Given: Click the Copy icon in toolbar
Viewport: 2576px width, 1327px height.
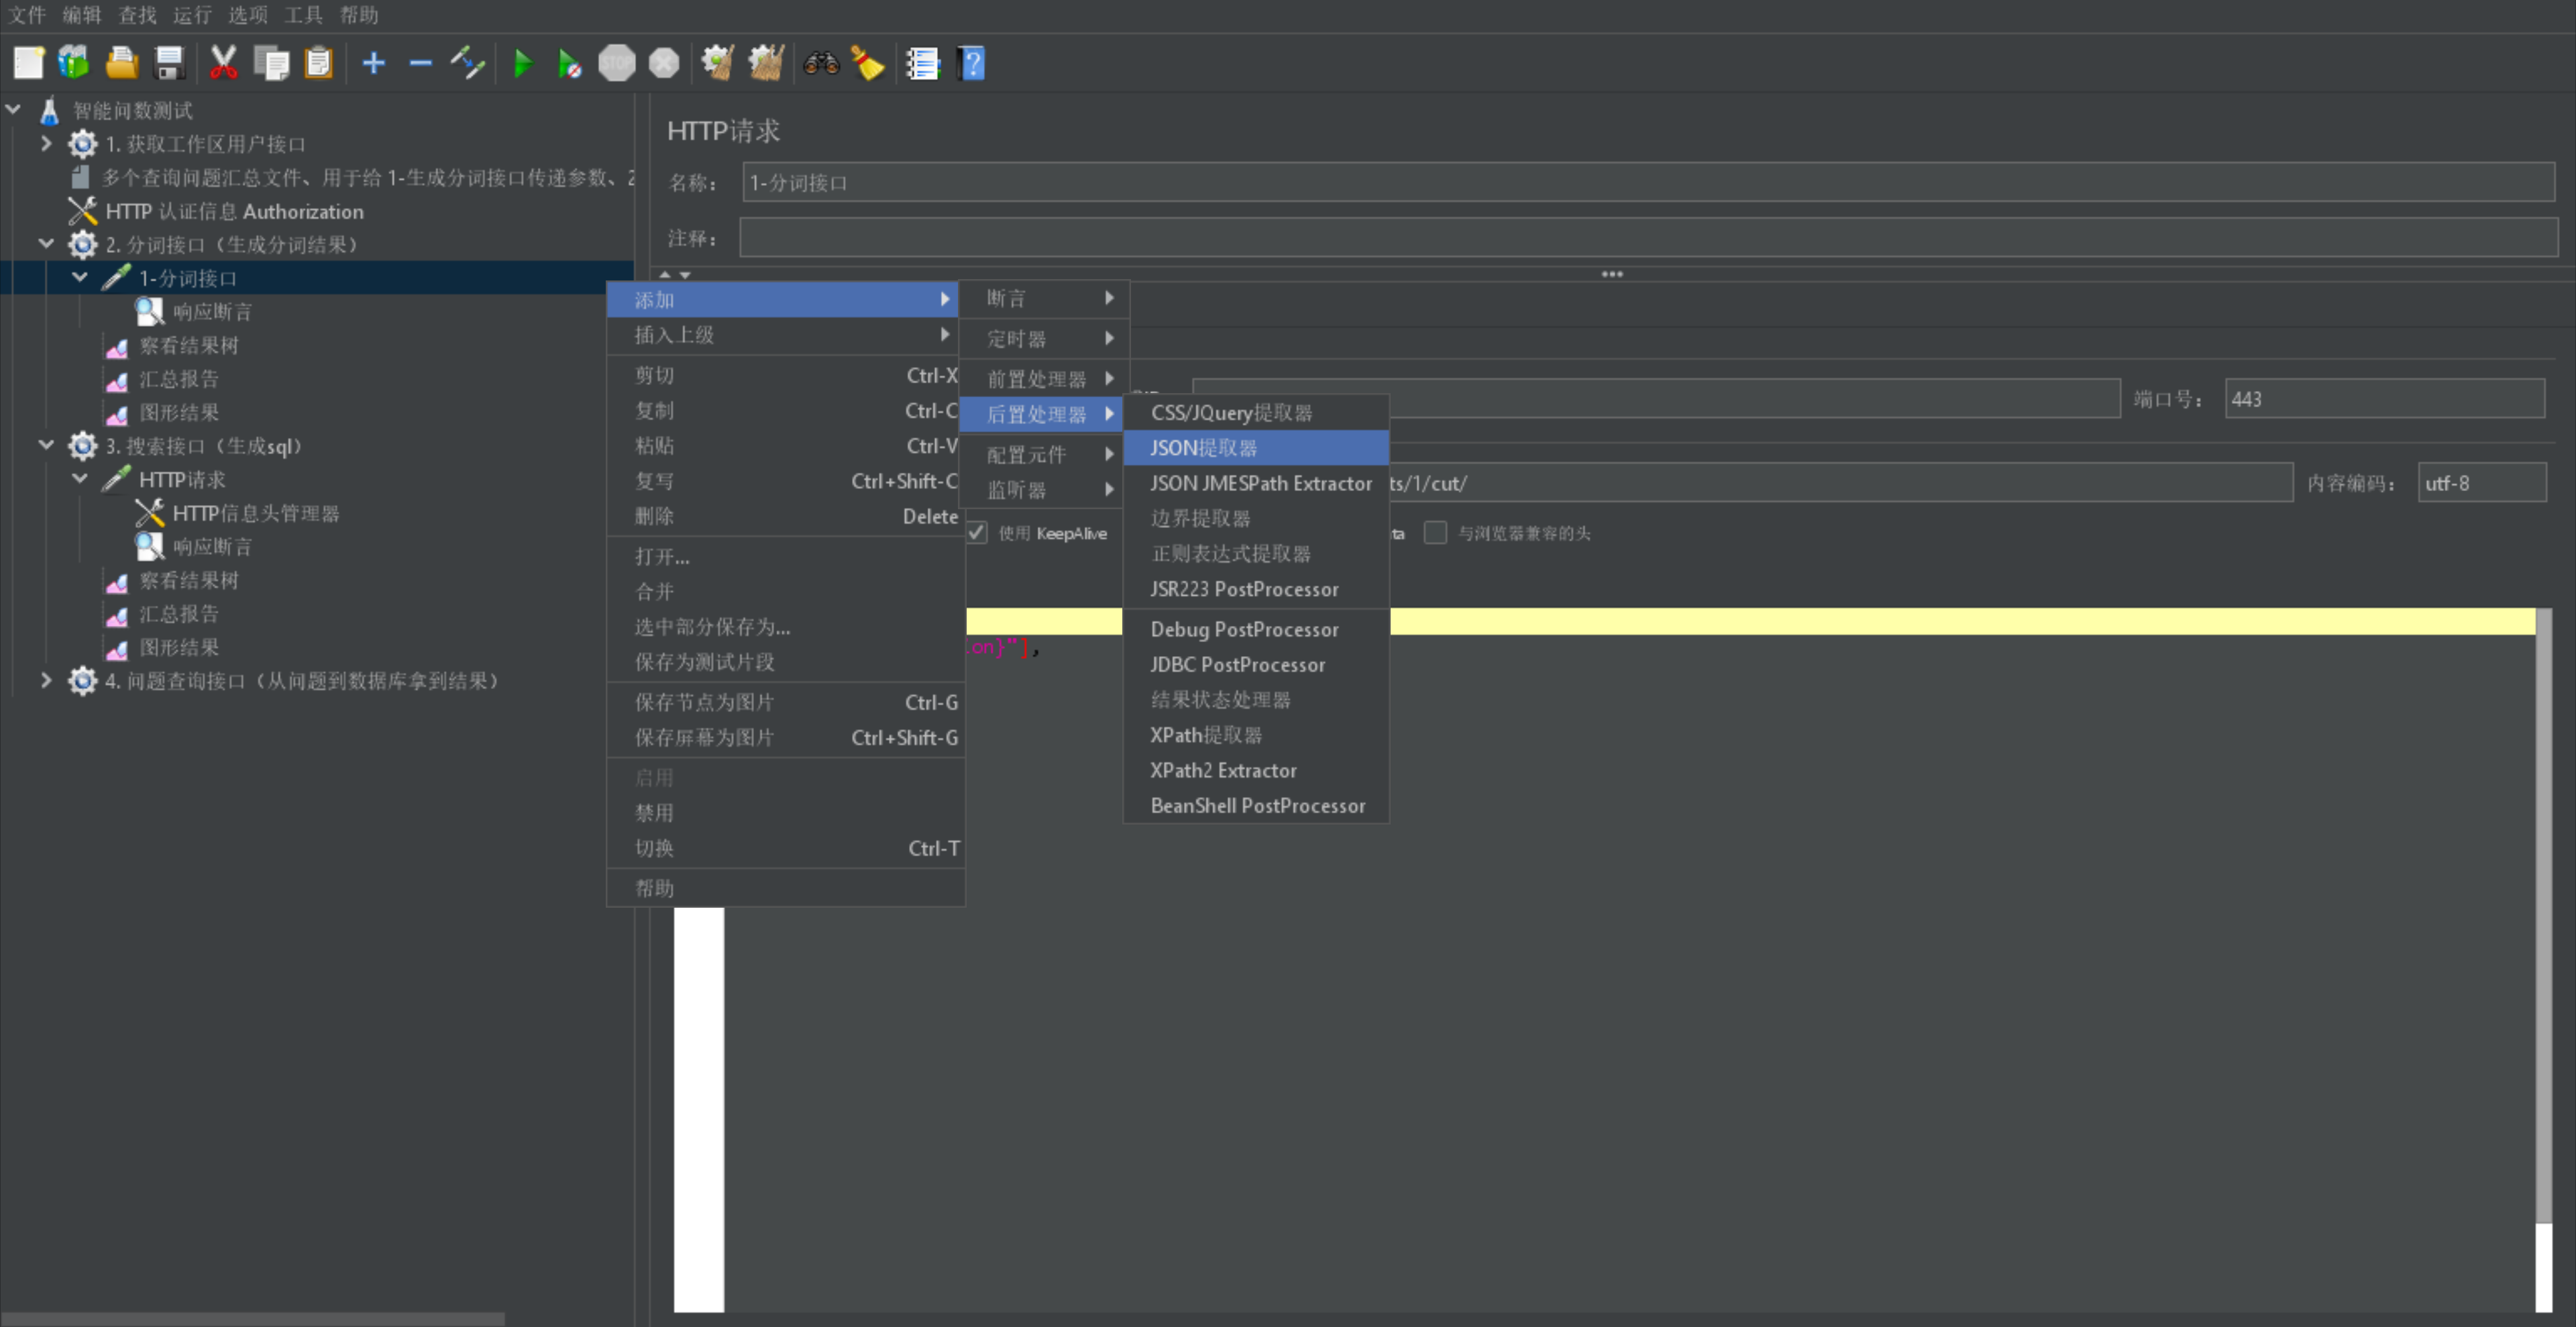Looking at the screenshot, I should tap(271, 63).
